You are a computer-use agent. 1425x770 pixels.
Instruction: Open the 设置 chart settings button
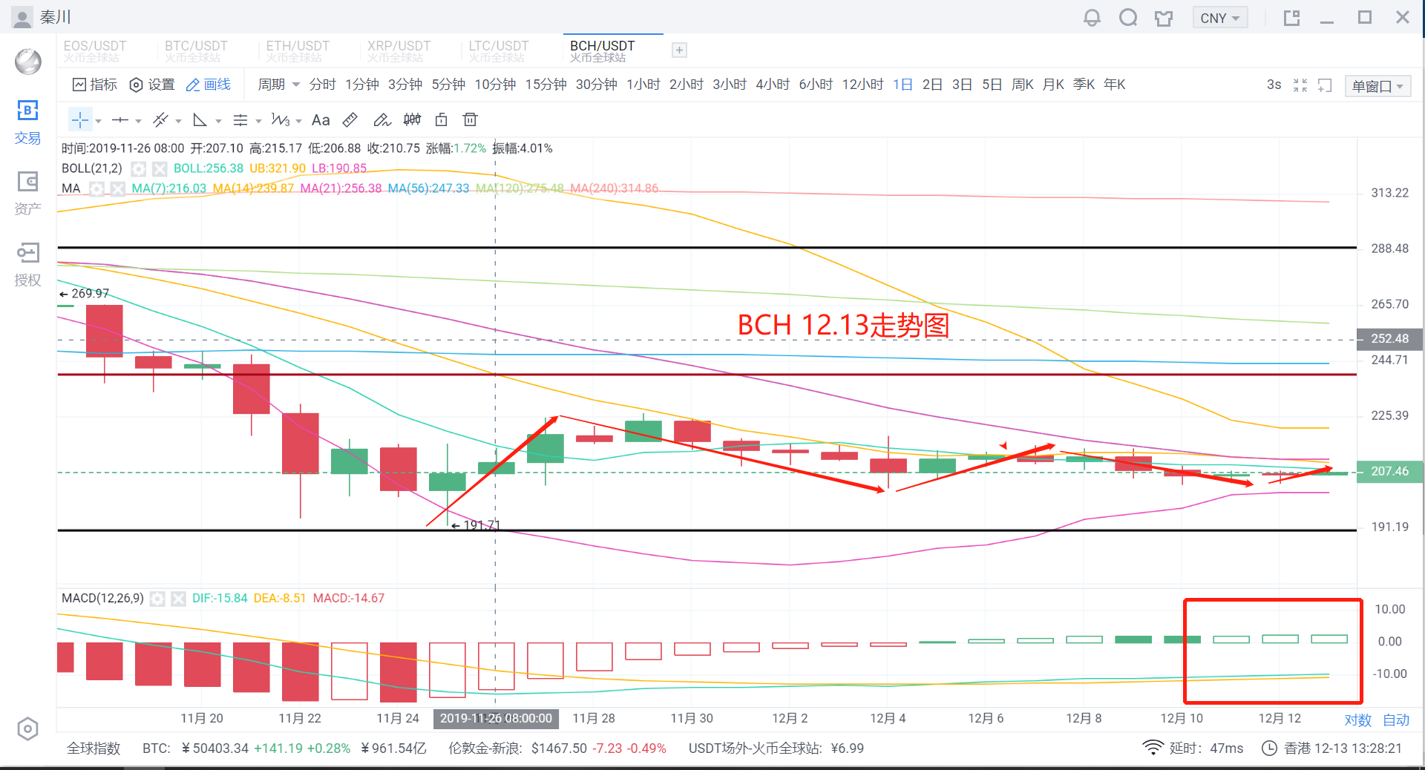[151, 85]
